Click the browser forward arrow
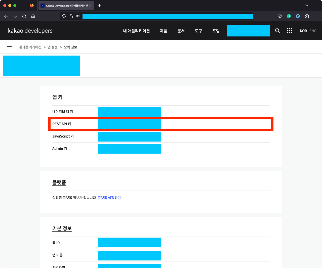The height and width of the screenshot is (268, 322). click(x=15, y=16)
